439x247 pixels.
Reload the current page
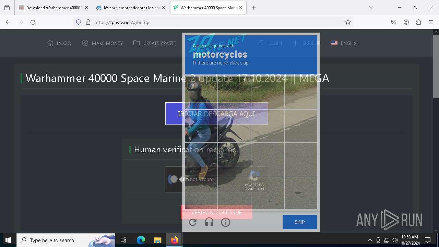(x=33, y=22)
